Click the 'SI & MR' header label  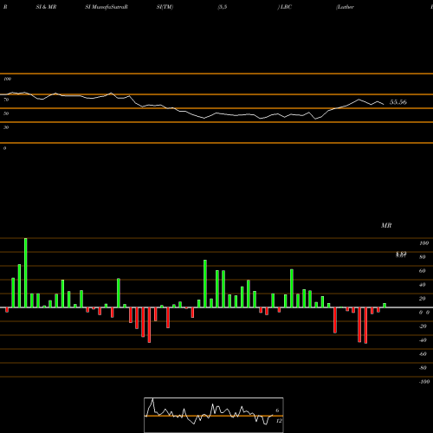point(46,7)
